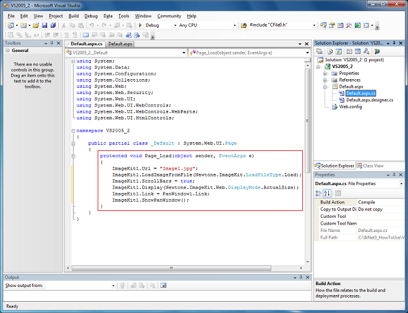Start debugging with the green play icon
Viewport: 408px width, 313px height.
click(x=140, y=25)
